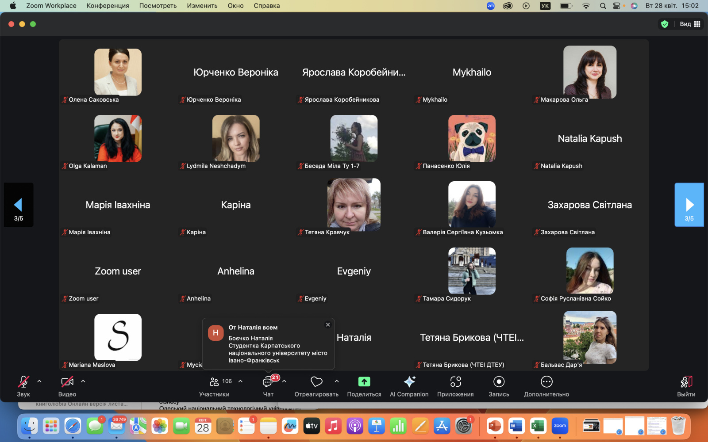Expand audio options arrow next to microphone

[x=39, y=381]
